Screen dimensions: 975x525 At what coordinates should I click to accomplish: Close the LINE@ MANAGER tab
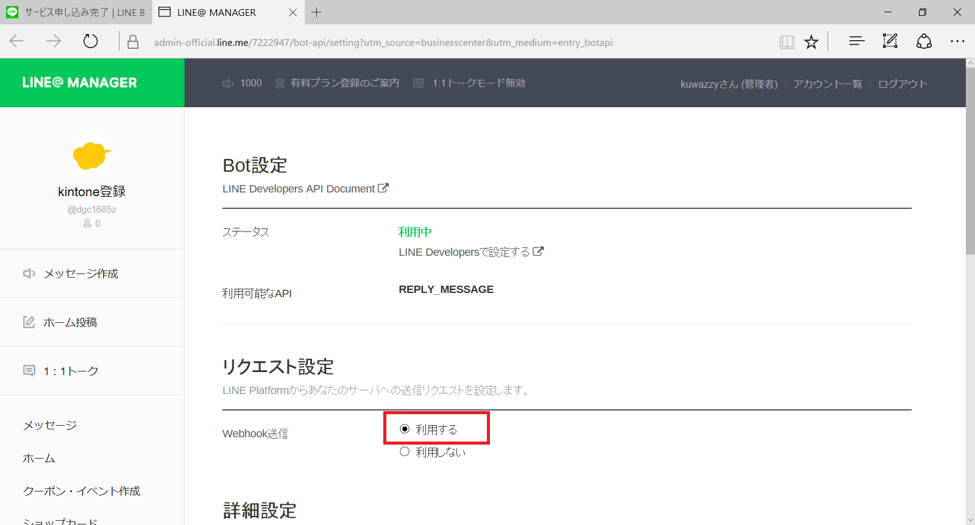pyautogui.click(x=293, y=12)
